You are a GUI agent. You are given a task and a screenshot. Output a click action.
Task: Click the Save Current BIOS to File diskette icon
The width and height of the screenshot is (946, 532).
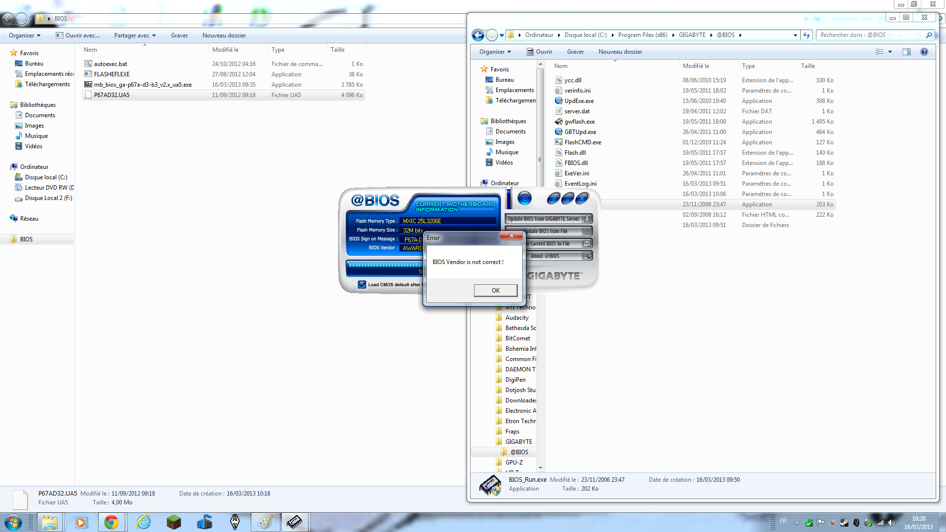(587, 244)
